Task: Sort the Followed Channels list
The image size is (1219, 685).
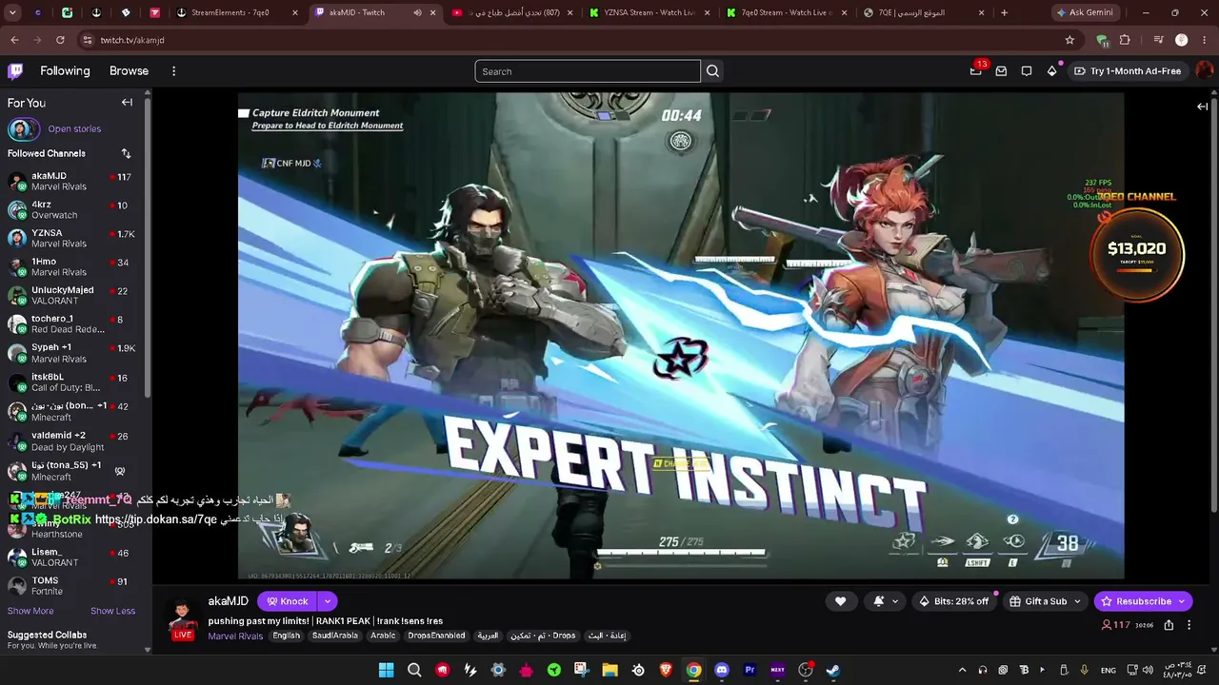Action: coord(126,153)
